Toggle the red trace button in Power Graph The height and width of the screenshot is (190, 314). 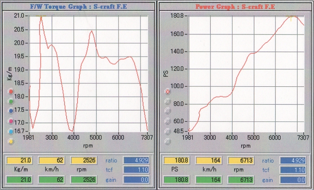[168, 92]
